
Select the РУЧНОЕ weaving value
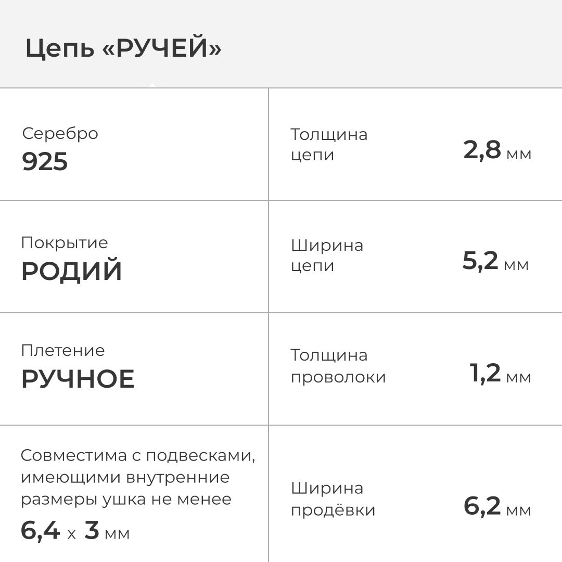pyautogui.click(x=78, y=379)
